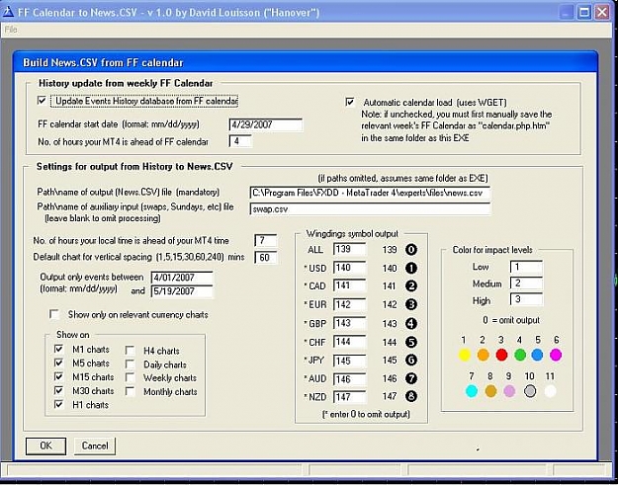The image size is (618, 486).
Task: Check the Weekly charts checkbox
Action: 130,377
